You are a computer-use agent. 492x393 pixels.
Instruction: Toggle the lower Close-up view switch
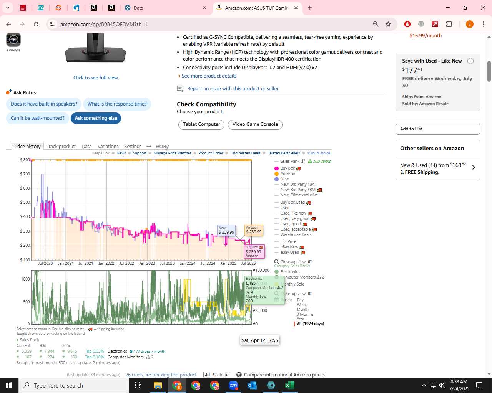coord(310,294)
